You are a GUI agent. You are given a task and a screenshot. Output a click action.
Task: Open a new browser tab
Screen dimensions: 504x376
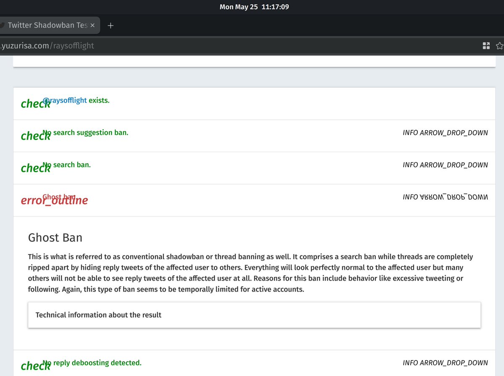pyautogui.click(x=110, y=26)
